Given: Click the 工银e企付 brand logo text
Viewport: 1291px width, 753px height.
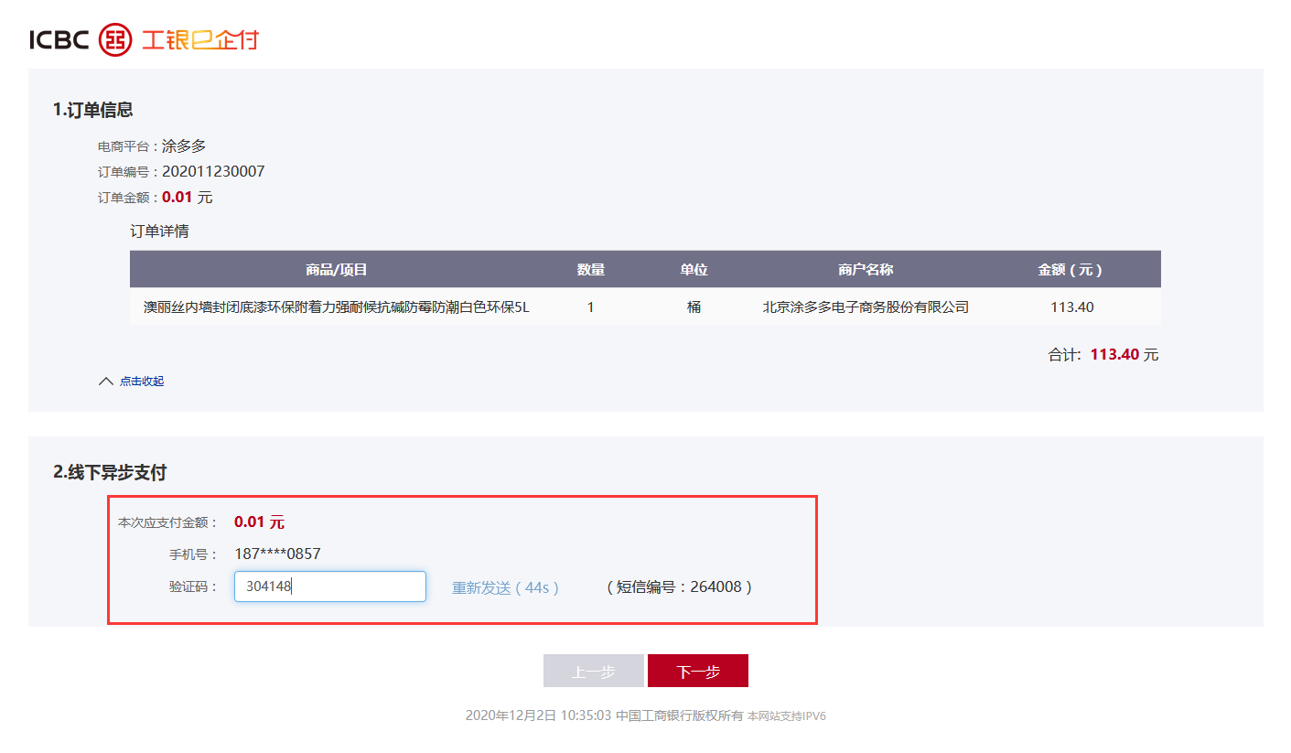Looking at the screenshot, I should (x=200, y=39).
